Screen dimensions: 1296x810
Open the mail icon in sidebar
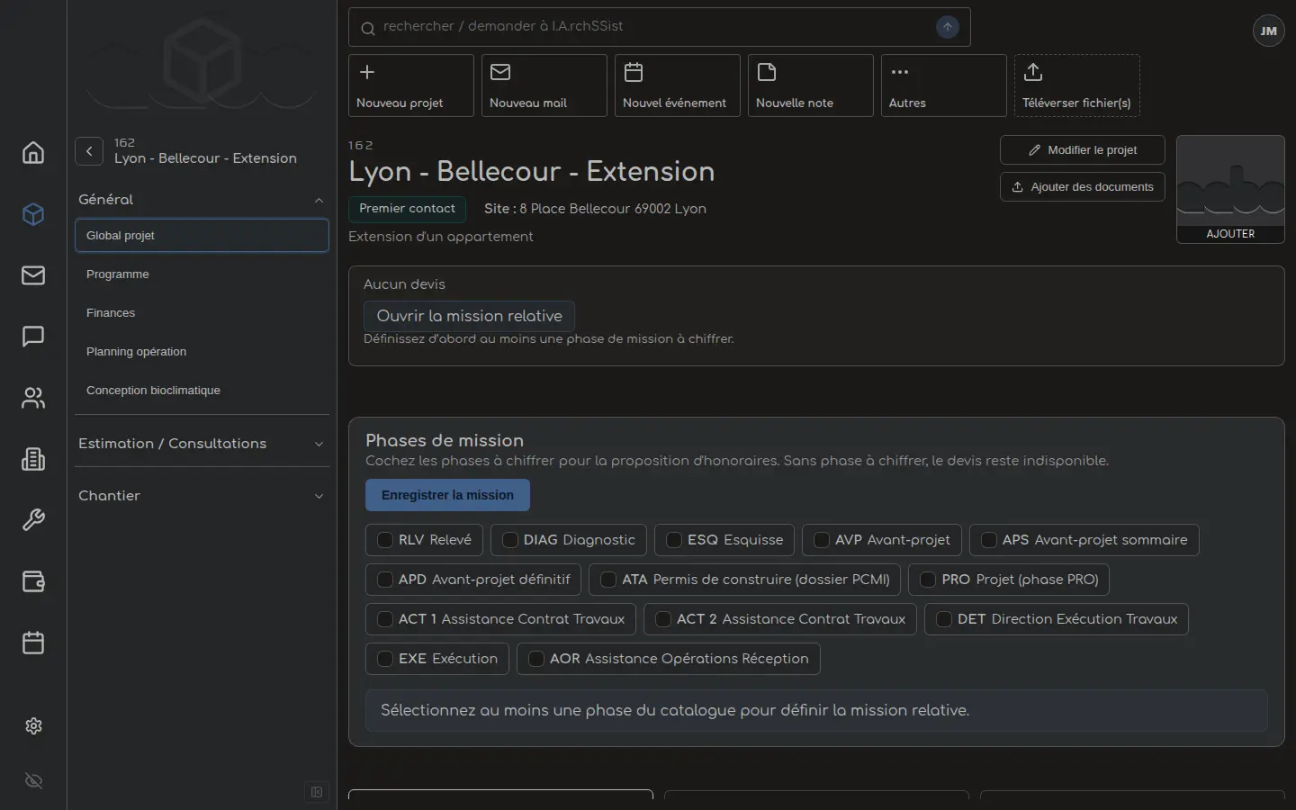(x=33, y=275)
